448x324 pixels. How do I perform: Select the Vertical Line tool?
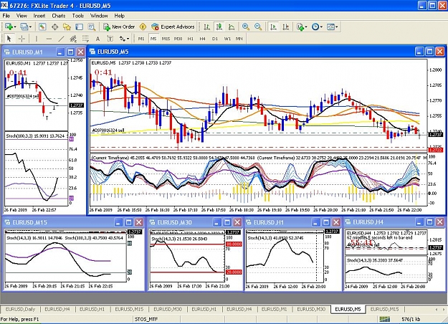pos(36,39)
